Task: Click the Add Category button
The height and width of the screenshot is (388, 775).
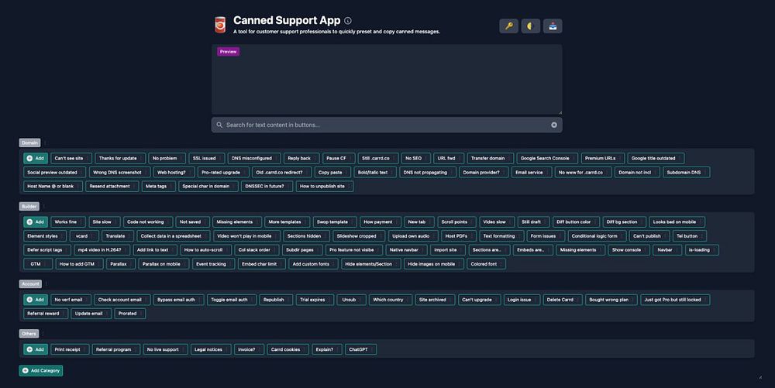Action: click(41, 371)
